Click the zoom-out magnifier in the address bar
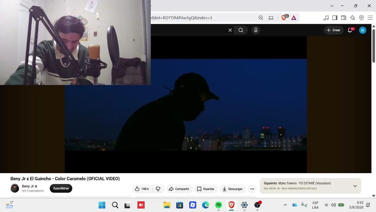Image resolution: width=376 pixels, height=212 pixels. pos(261,18)
